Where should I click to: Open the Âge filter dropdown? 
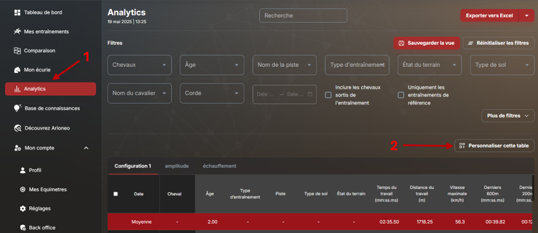click(x=212, y=65)
